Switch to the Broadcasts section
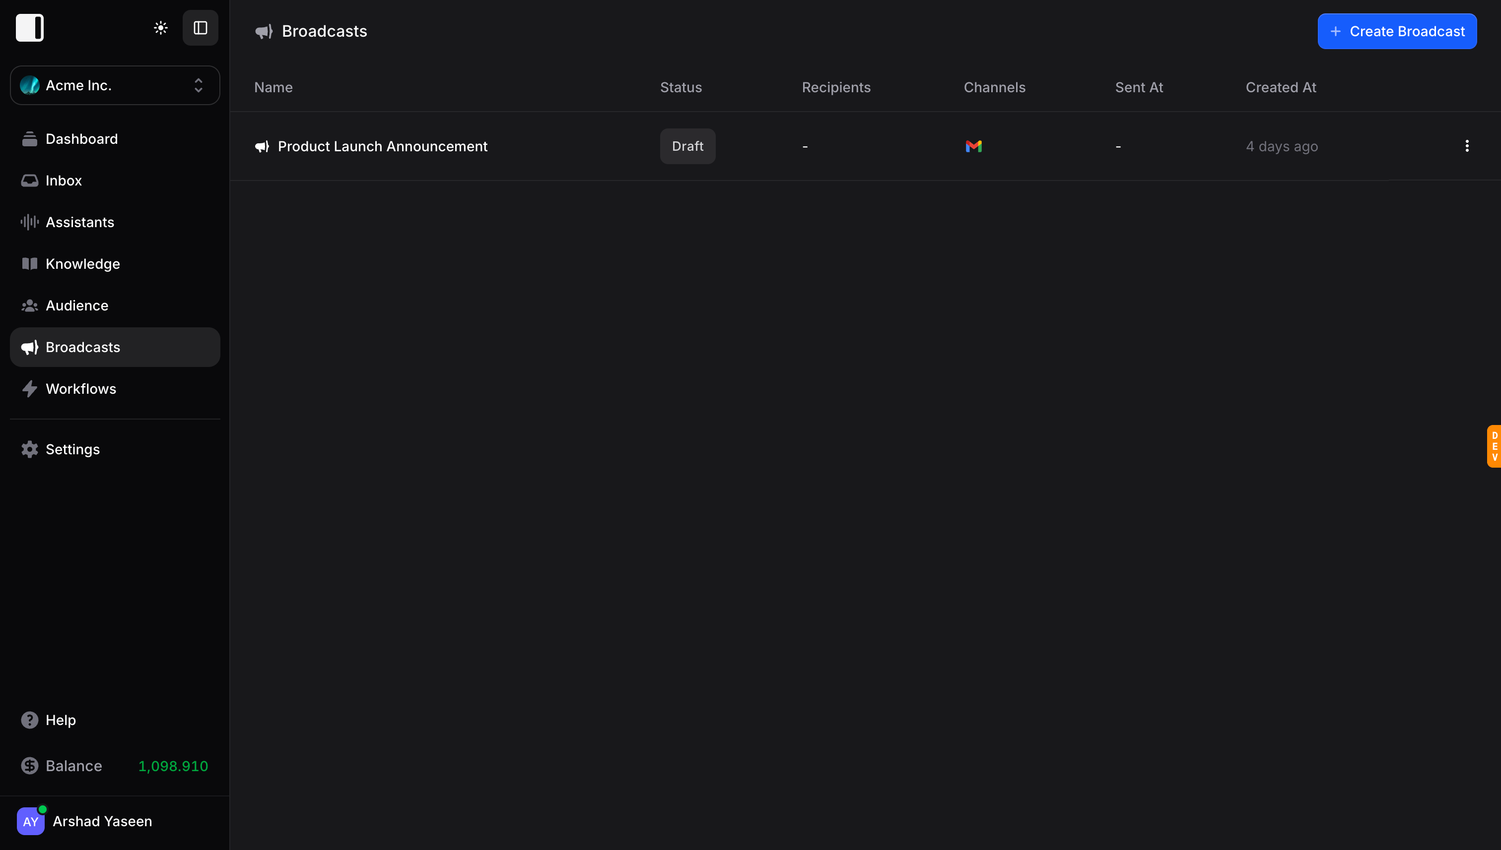The height and width of the screenshot is (850, 1501). coord(82,347)
